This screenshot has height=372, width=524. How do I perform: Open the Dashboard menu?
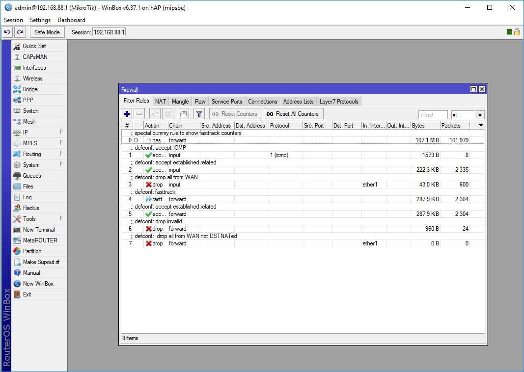point(71,20)
